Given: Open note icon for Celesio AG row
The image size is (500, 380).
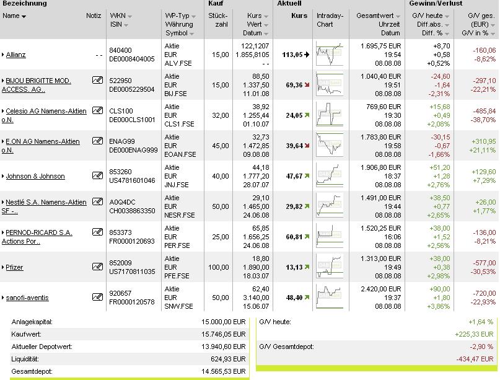Looking at the screenshot, I should point(97,110).
